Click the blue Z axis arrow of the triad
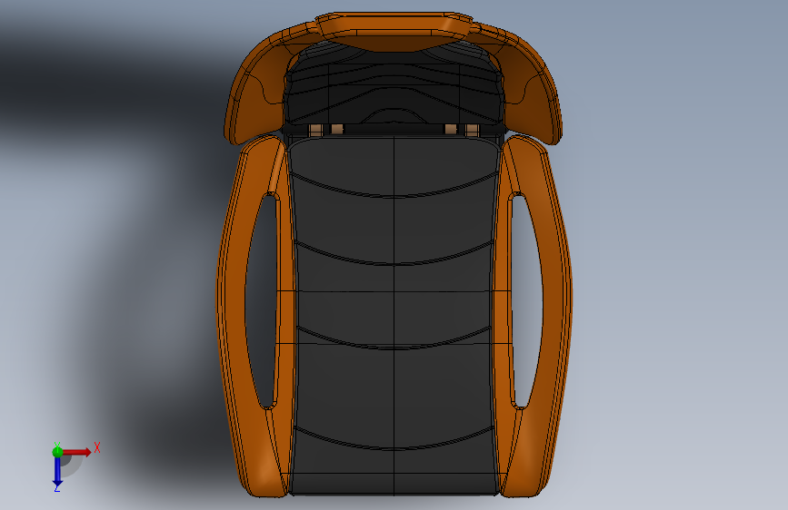Viewport: 788px width, 510px height. (x=57, y=472)
